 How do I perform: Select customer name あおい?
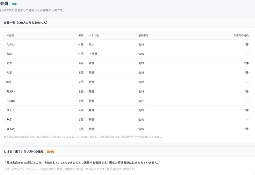point(11,91)
